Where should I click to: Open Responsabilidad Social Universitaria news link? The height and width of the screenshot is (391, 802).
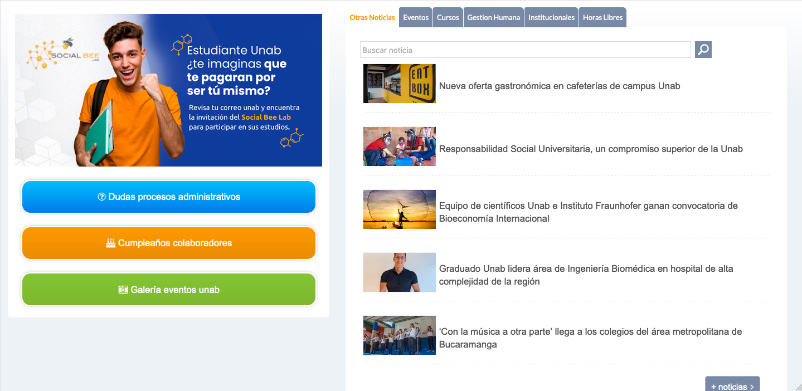(x=591, y=149)
